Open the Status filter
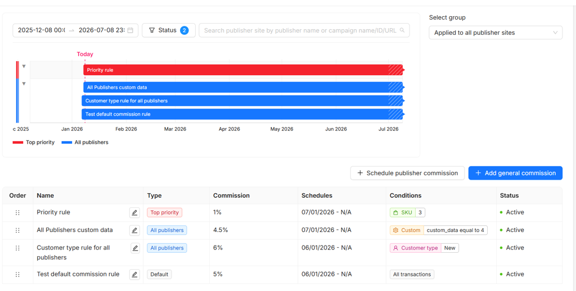 click(168, 30)
